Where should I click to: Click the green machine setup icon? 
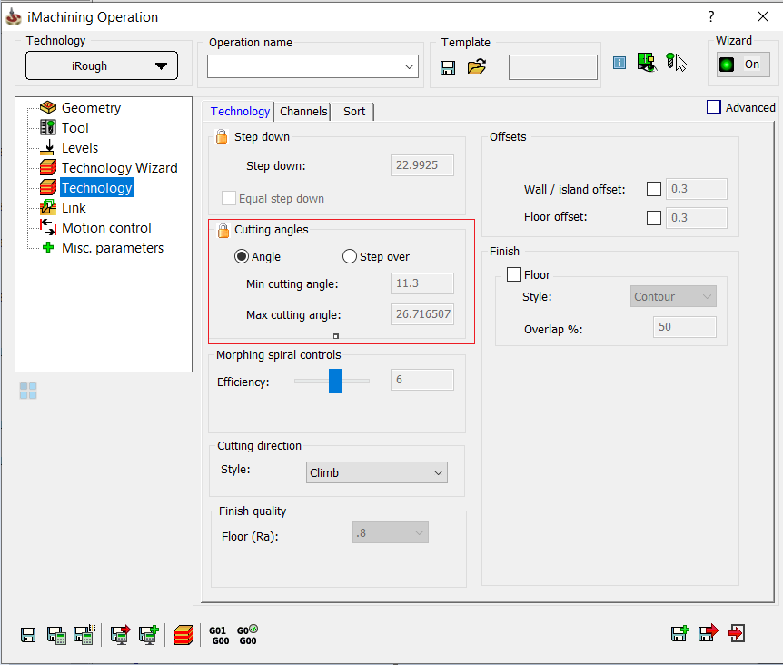[647, 63]
